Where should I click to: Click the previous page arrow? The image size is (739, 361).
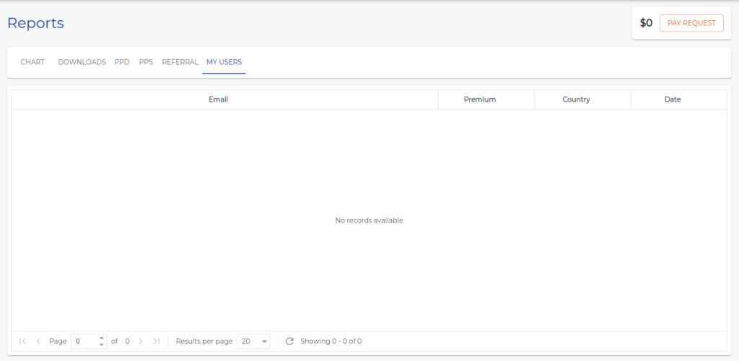coord(38,341)
